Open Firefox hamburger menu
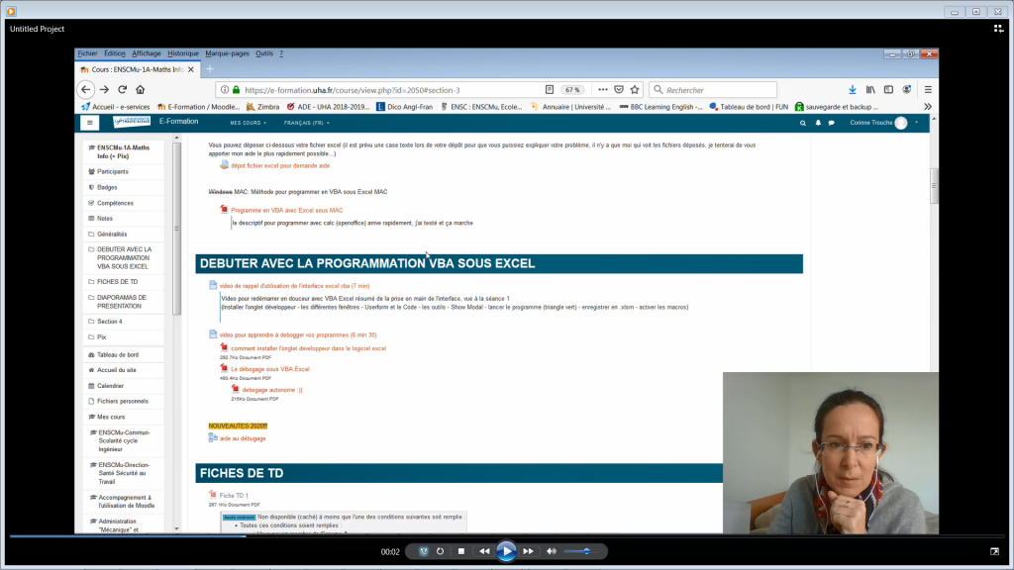Screen dimensions: 1014x570 [x=928, y=90]
